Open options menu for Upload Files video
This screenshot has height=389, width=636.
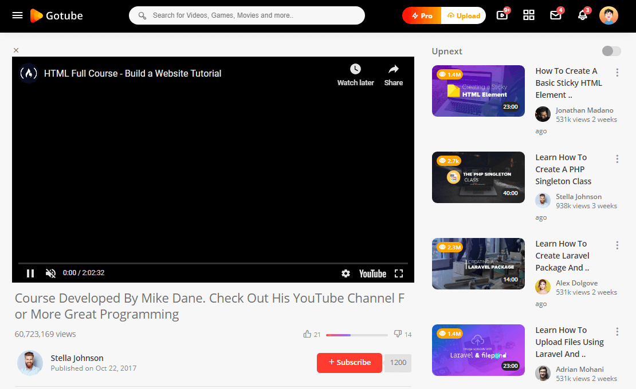click(617, 332)
